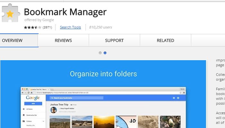Image resolution: width=225 pixels, height=128 pixels.
Task: Open the settings gear in bookmark preview
Action: pos(178,98)
